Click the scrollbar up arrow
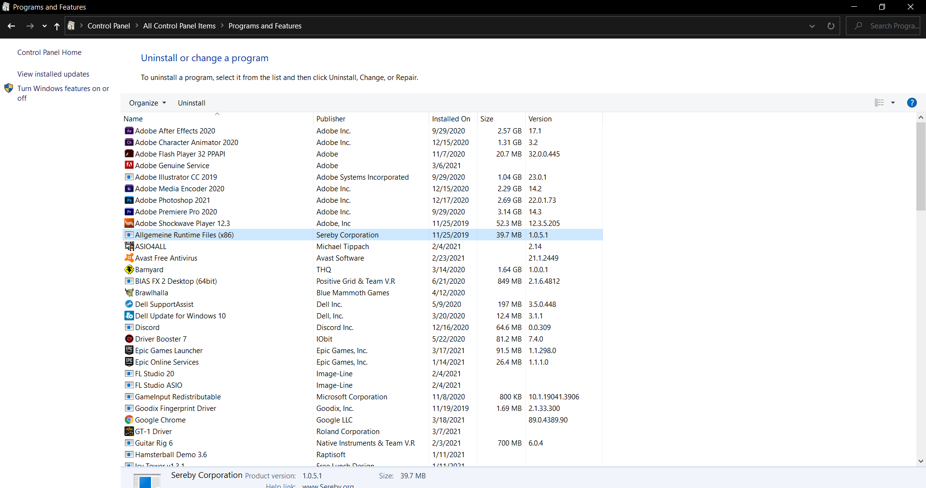The width and height of the screenshot is (926, 488). tap(921, 117)
